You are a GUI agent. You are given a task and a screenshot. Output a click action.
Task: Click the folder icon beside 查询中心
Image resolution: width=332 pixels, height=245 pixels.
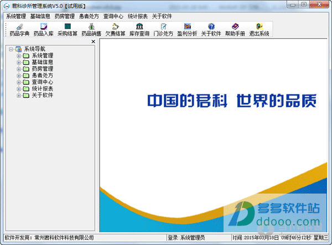26,82
